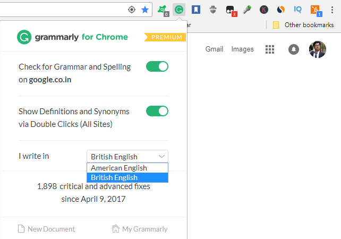Open the Chrome three-dot menu

click(x=332, y=10)
